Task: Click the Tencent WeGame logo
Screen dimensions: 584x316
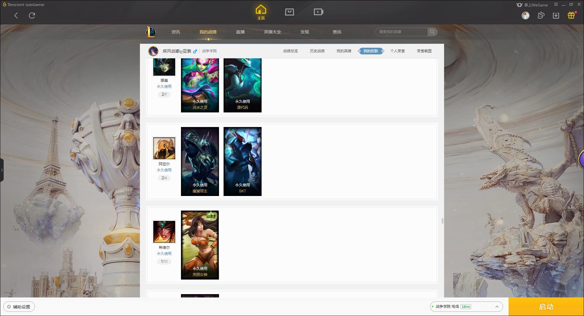Action: point(23,5)
